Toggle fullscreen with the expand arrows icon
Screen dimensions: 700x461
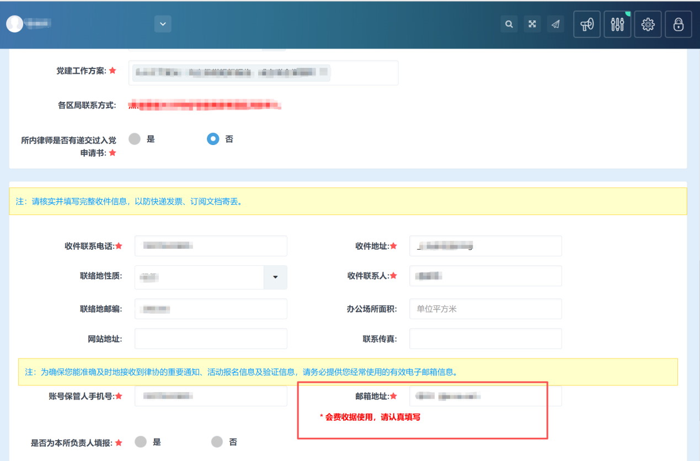point(532,24)
